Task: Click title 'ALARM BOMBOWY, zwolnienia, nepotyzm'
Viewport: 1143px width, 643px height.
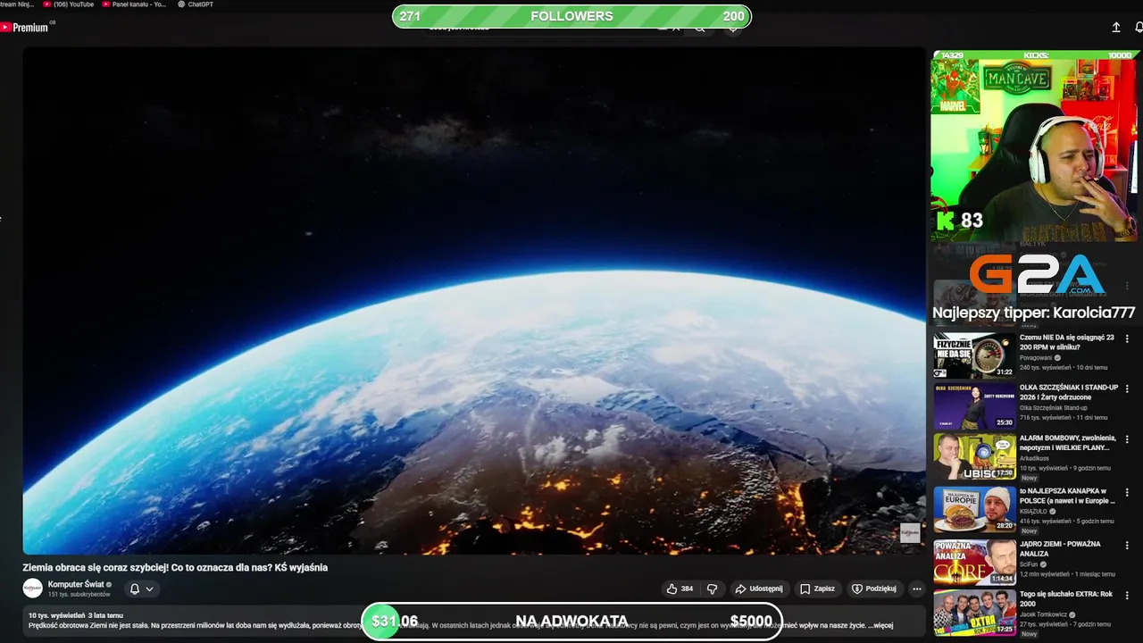Action: point(1068,443)
